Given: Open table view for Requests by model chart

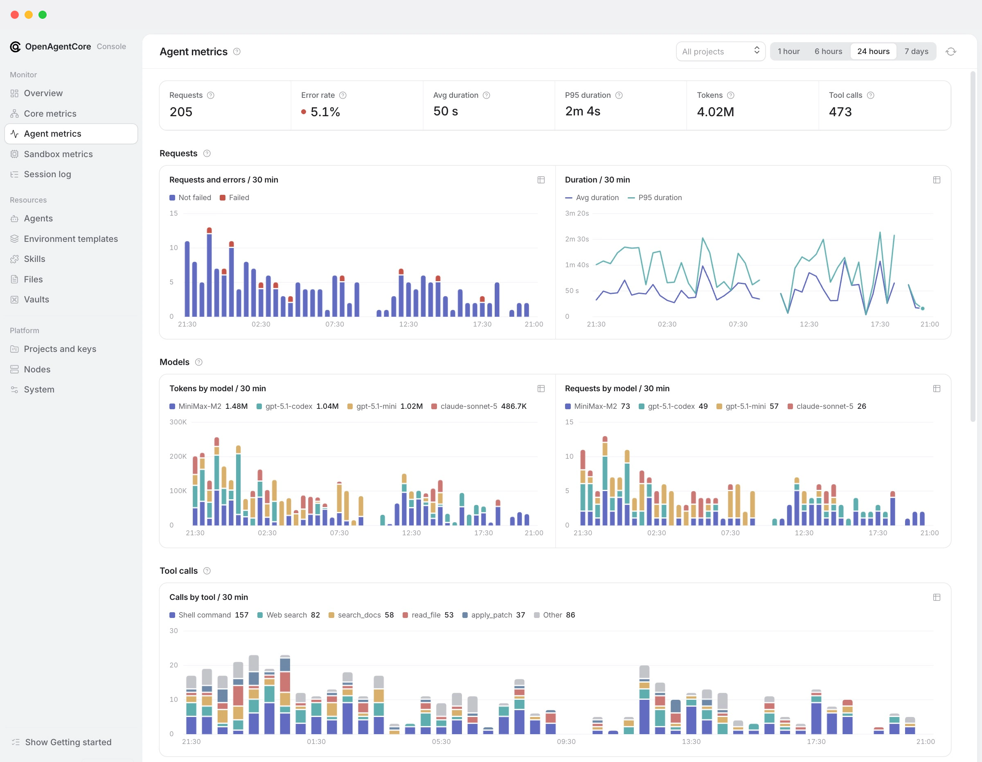Looking at the screenshot, I should 937,389.
